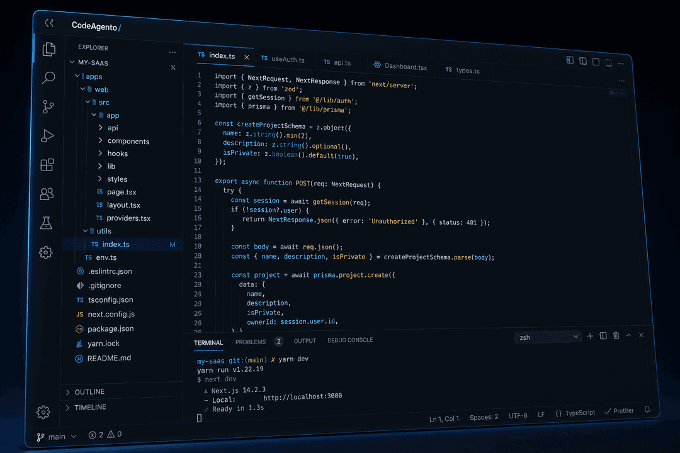Expand the lib folder
Viewport: 680px width, 453px height.
100,166
